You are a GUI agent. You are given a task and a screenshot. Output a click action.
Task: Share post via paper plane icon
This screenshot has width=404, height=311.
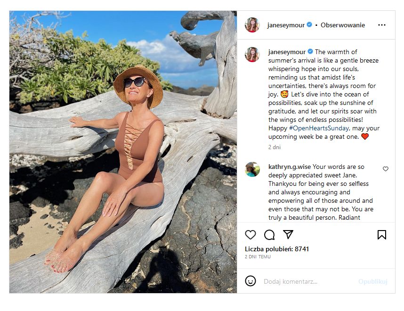[288, 234]
